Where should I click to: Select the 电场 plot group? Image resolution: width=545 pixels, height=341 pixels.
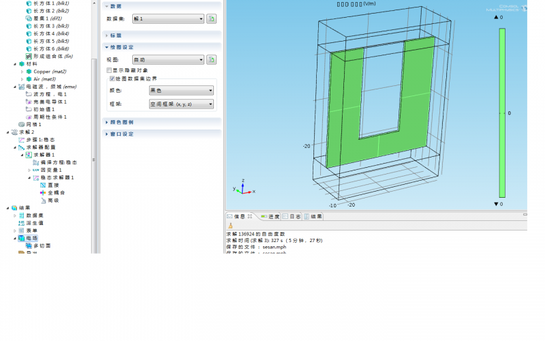point(28,238)
